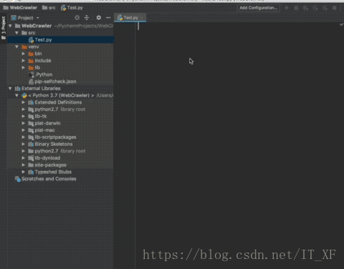The height and width of the screenshot is (269, 344).
Task: Toggle the vertical 1: Project tool window tab
Action: click(4, 28)
